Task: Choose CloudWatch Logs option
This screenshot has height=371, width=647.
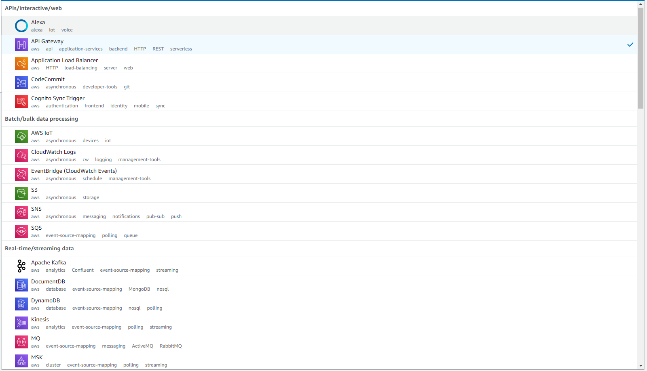Action: point(319,155)
